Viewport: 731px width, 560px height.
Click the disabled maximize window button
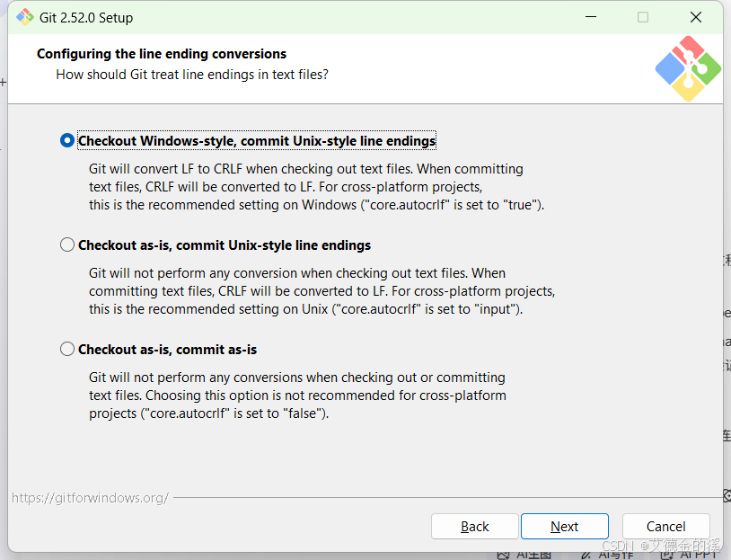tap(643, 17)
